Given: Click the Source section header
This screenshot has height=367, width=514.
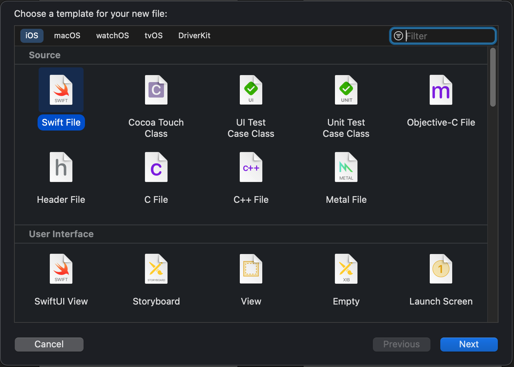Looking at the screenshot, I should point(45,55).
